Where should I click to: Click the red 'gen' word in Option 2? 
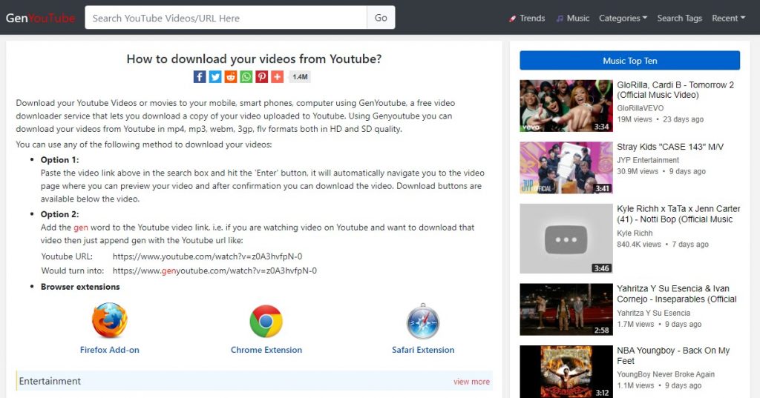(x=80, y=228)
